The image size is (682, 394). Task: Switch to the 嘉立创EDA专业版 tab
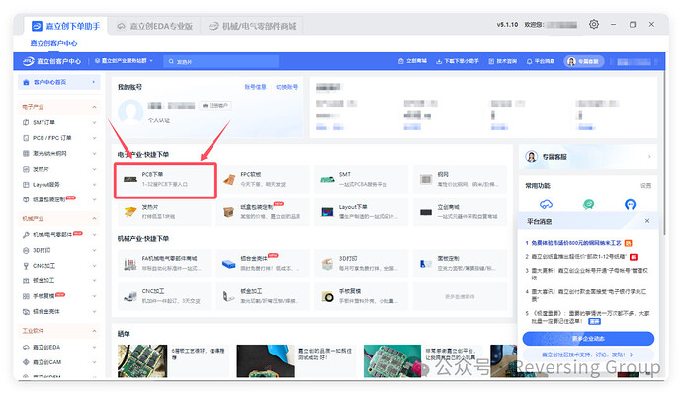coord(155,26)
